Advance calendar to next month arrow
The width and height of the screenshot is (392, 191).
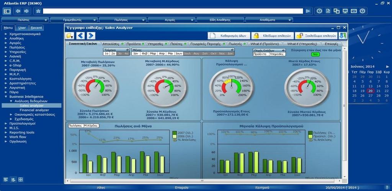click(387, 66)
